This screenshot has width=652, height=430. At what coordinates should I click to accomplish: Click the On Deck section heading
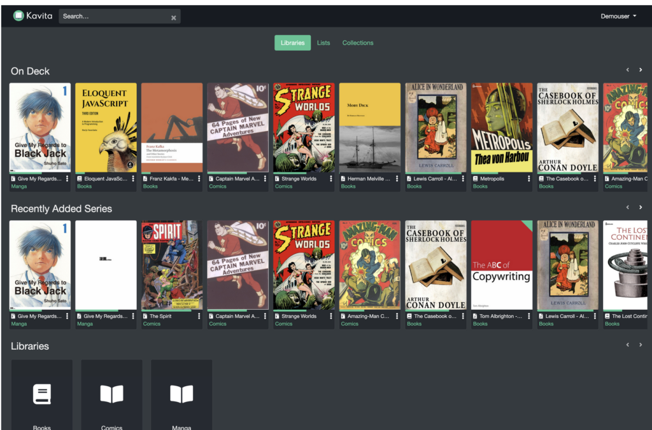coord(30,71)
